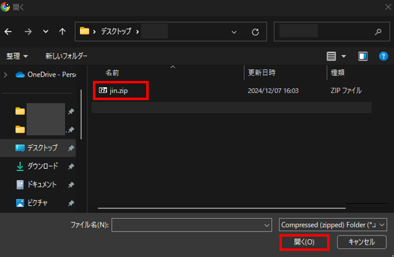Open ダウンロード in the sidebar
394x257 pixels.
point(42,166)
